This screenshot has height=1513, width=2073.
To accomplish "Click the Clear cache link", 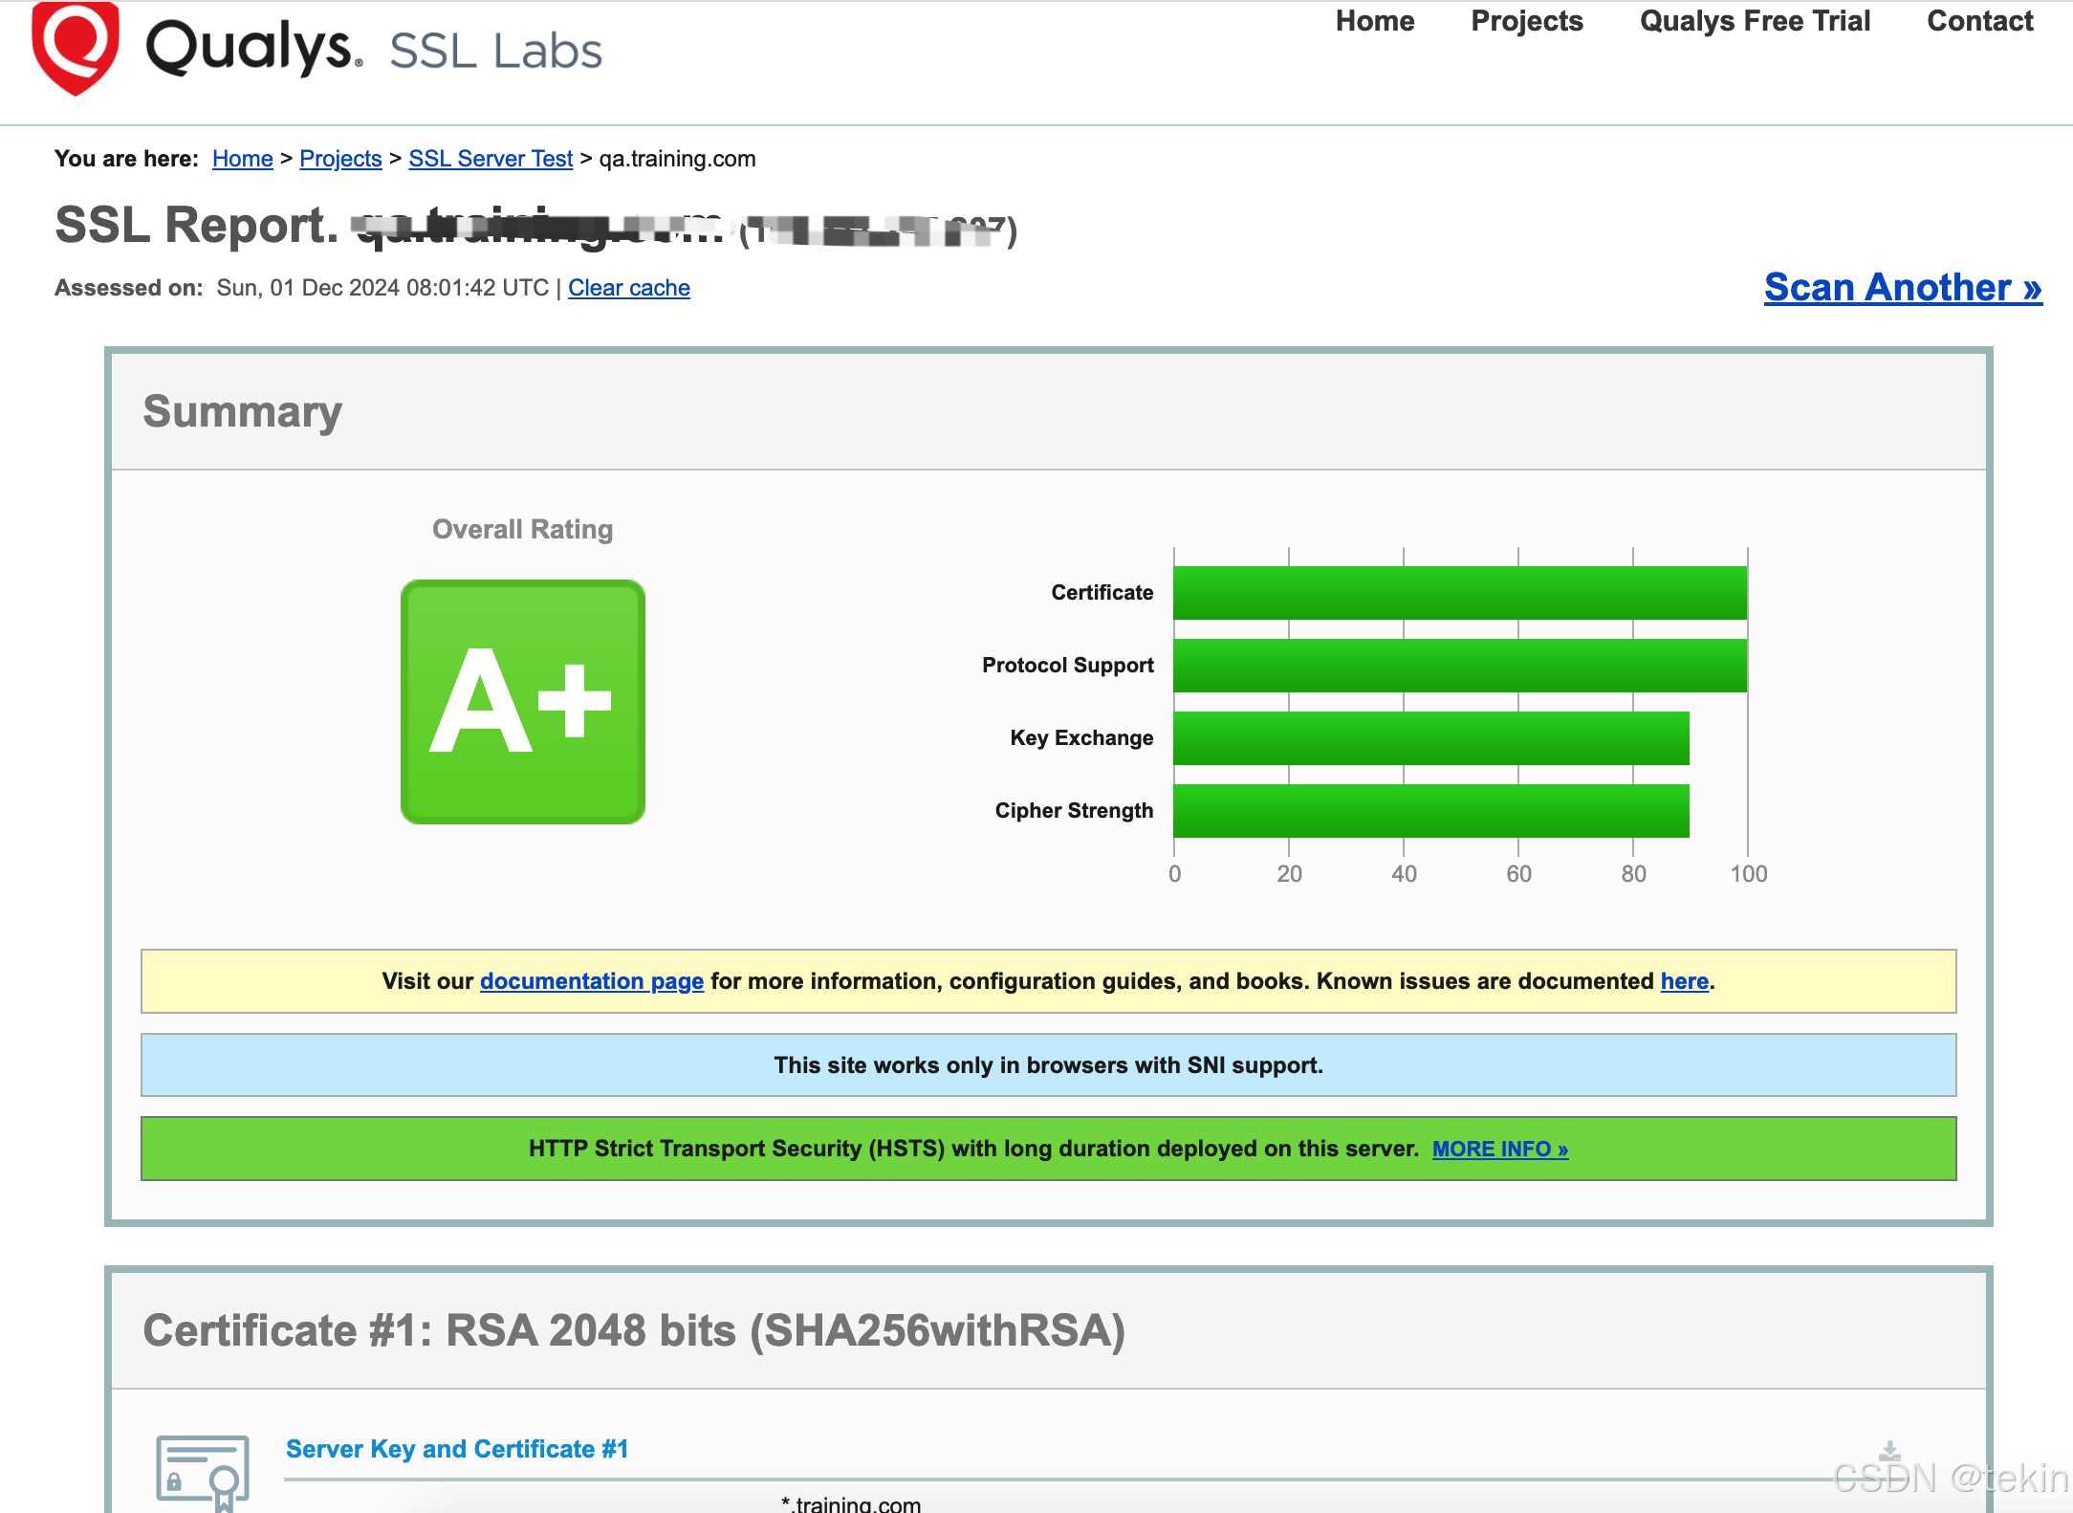I will [629, 288].
